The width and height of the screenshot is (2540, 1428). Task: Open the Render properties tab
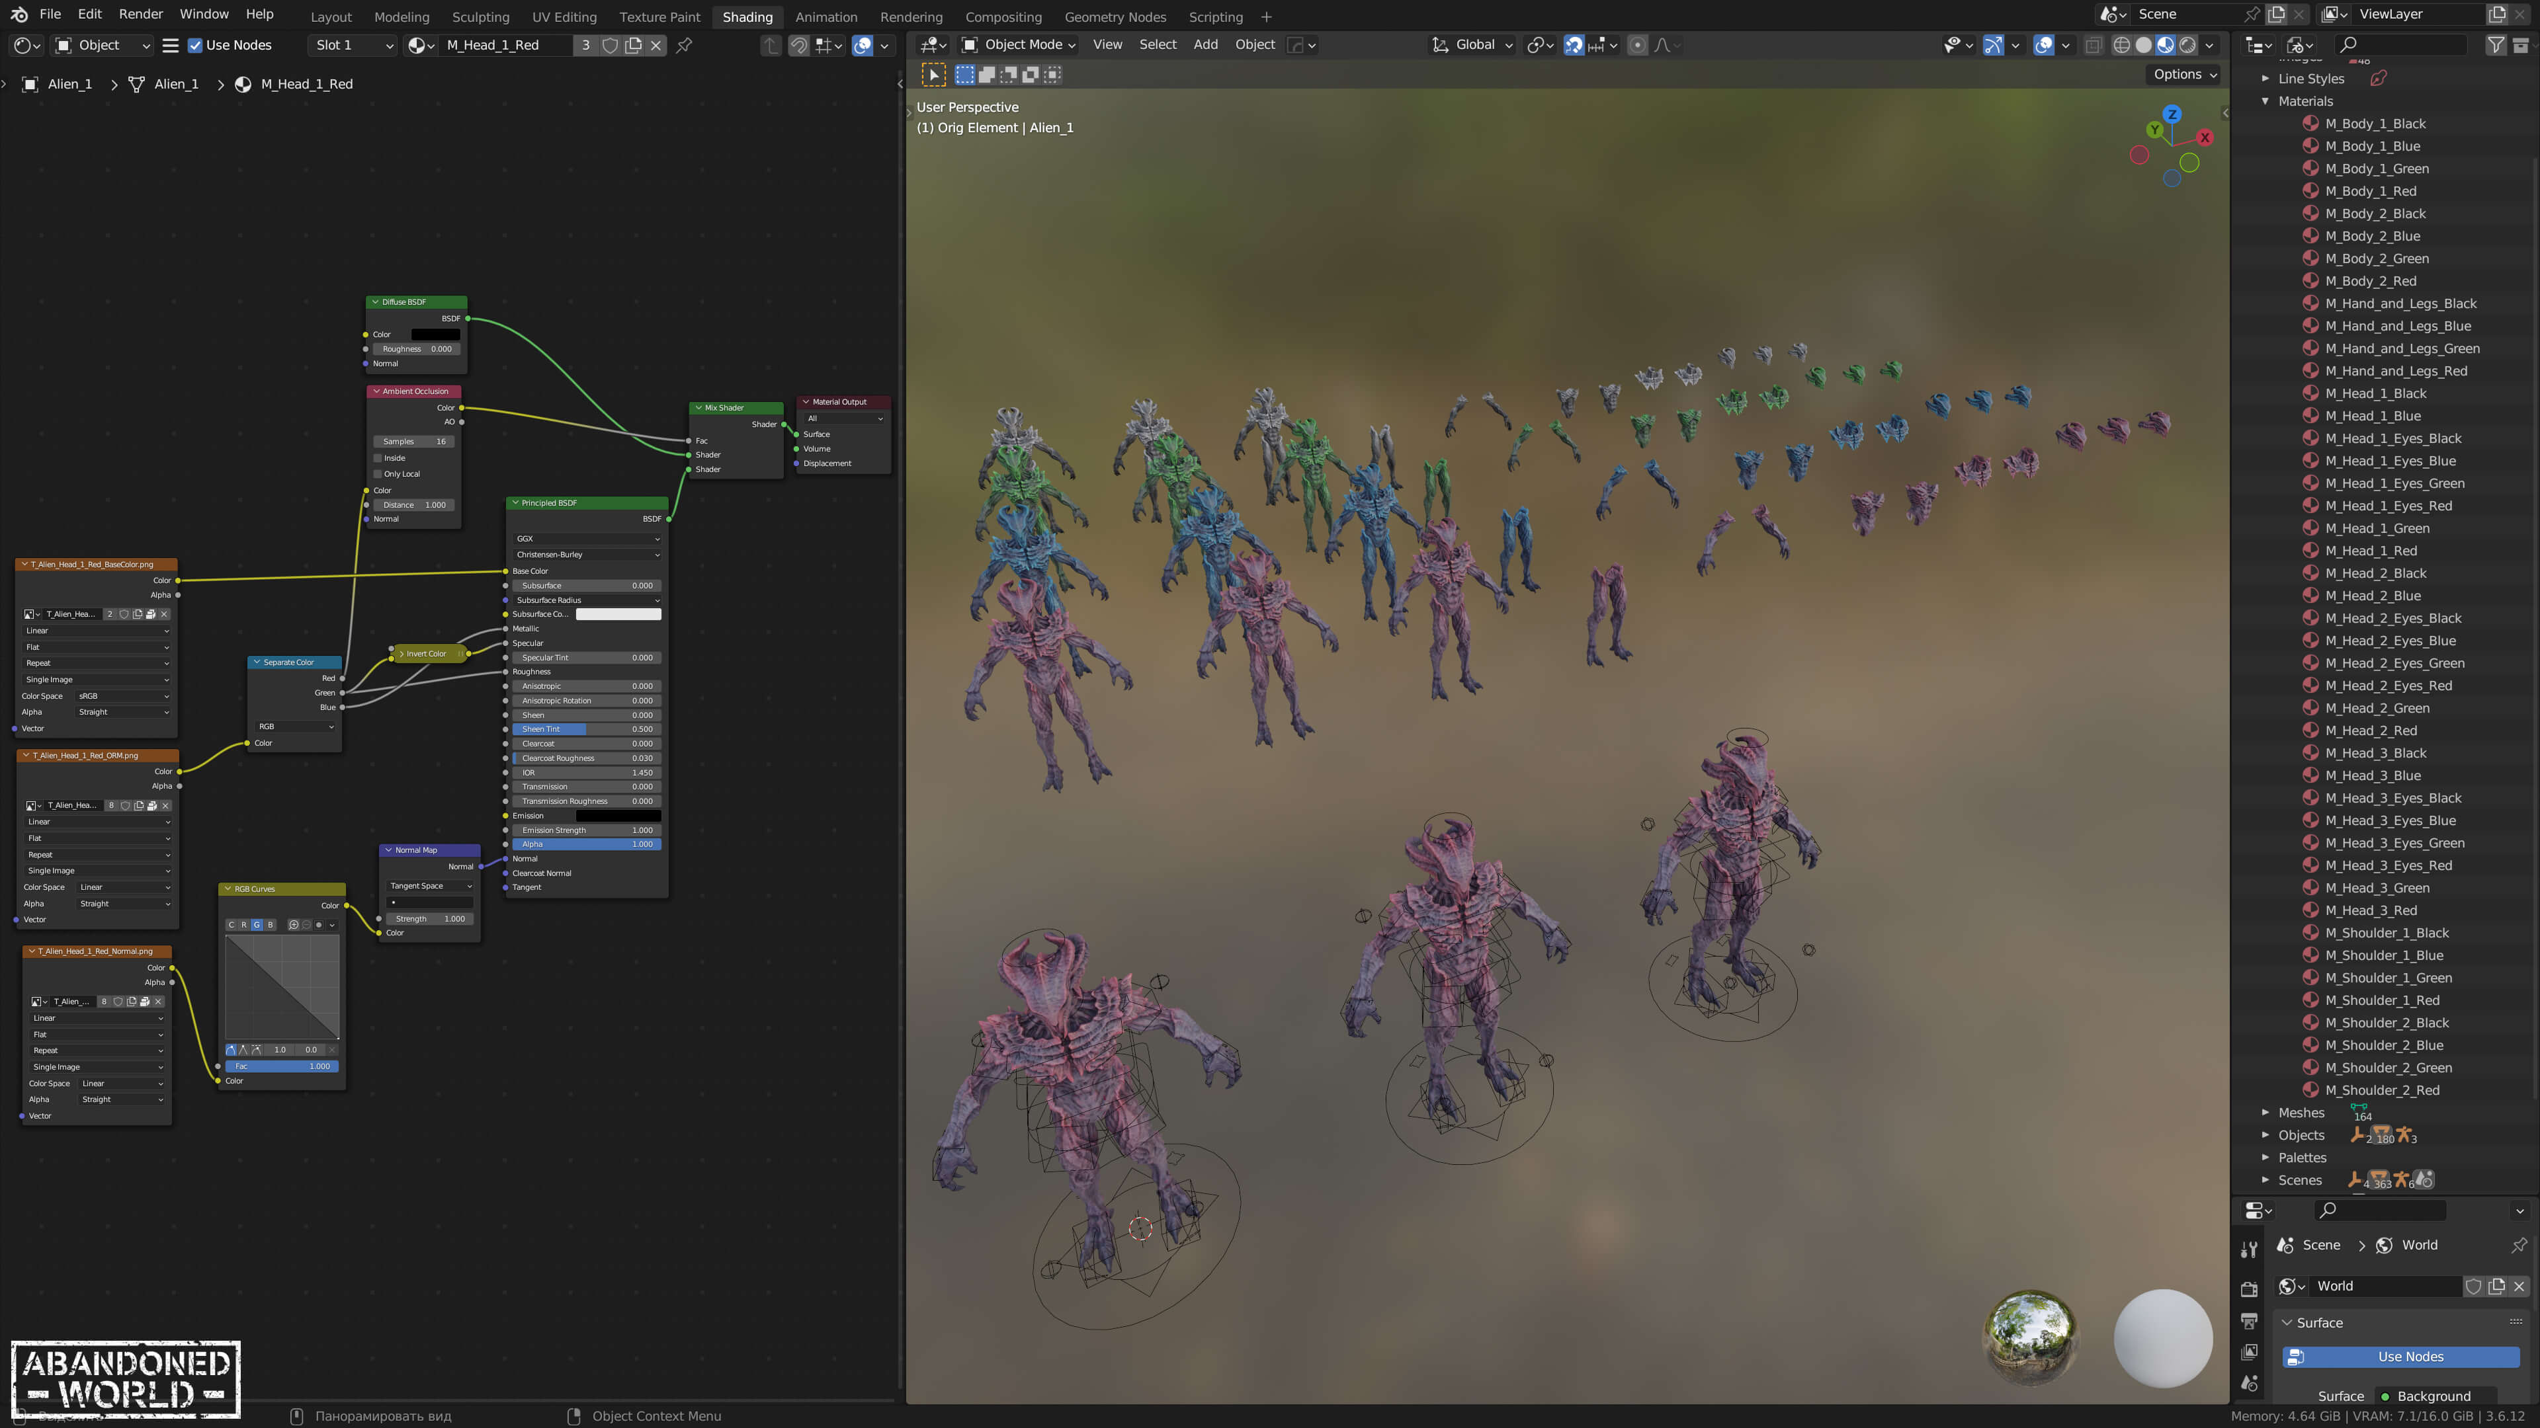[x=2249, y=1289]
